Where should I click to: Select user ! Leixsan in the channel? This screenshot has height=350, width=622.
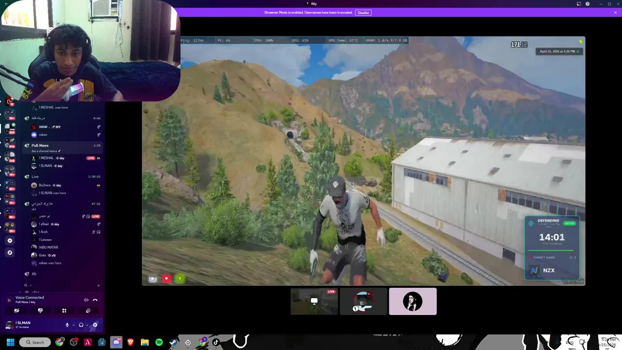(66, 240)
